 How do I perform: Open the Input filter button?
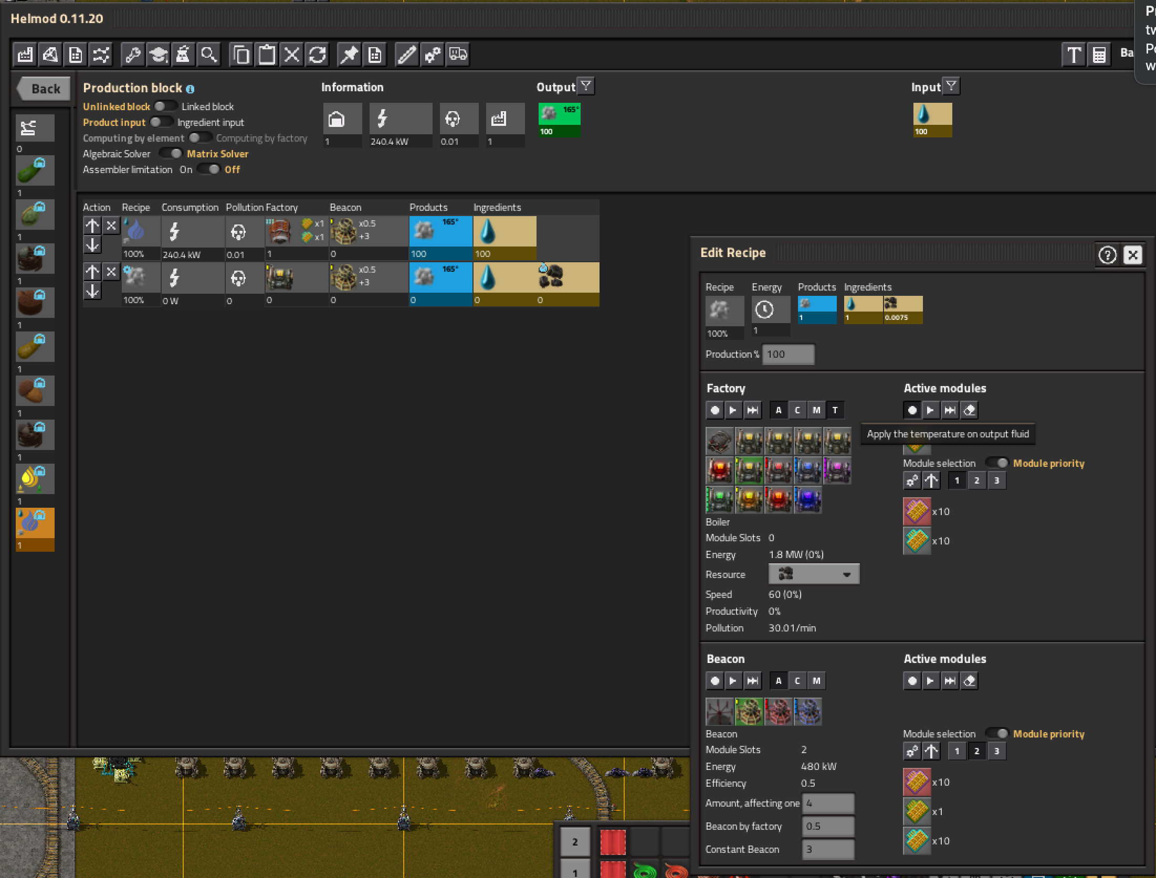[x=951, y=86]
